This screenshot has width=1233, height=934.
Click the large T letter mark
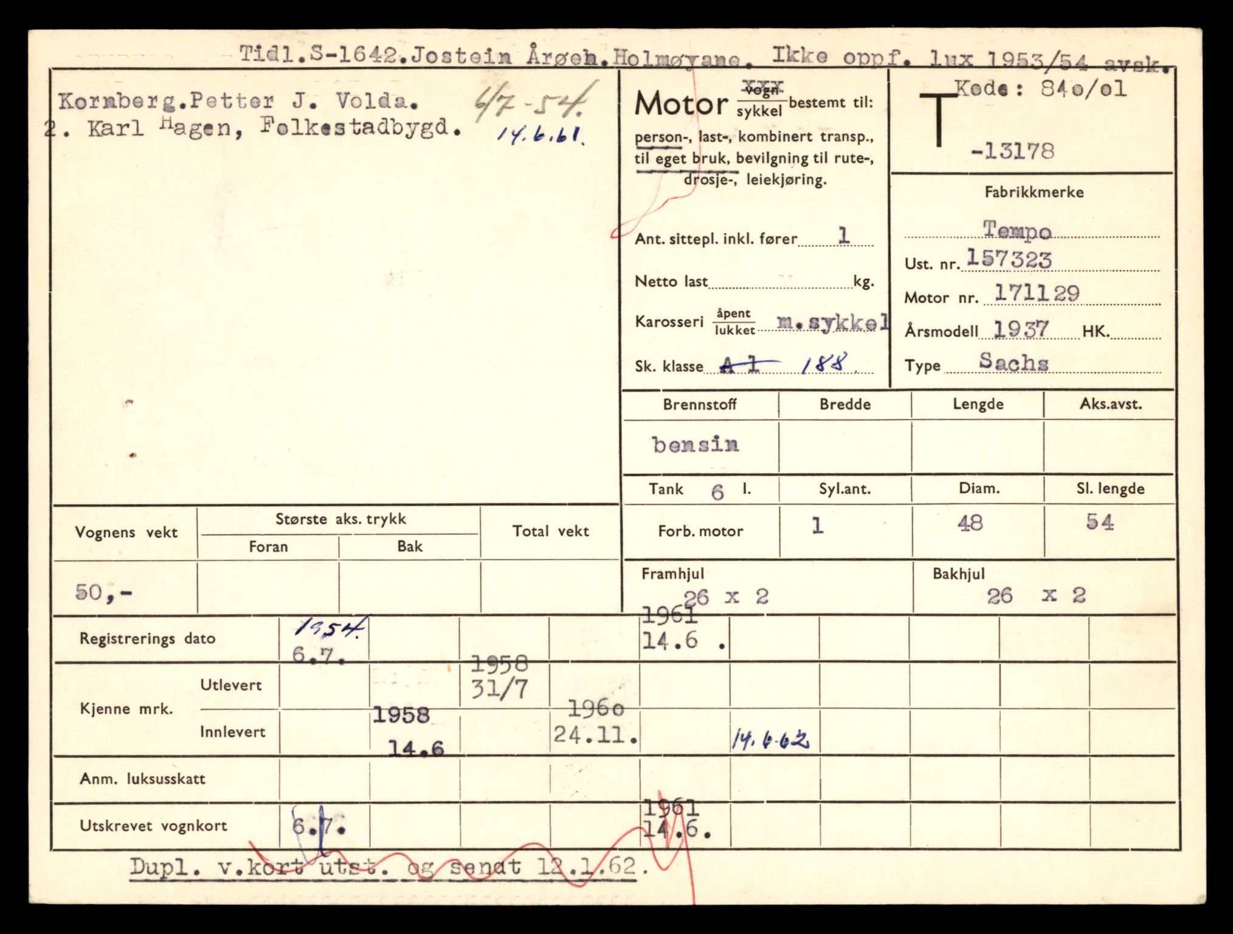click(x=939, y=120)
